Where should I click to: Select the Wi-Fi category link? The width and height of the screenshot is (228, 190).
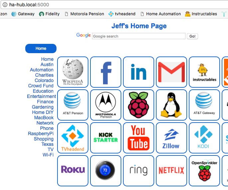coord(48,155)
